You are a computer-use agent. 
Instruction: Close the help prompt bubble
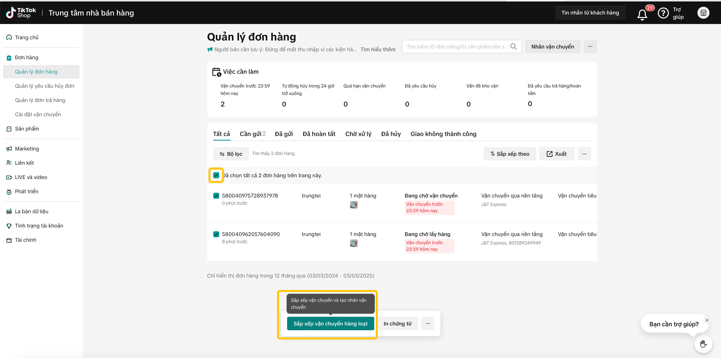707,320
